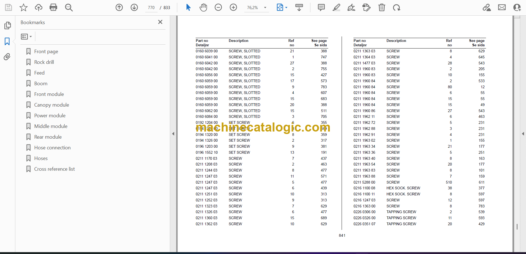Image resolution: width=526 pixels, height=254 pixels.
Task: Delete using the trash icon
Action: pos(382,7)
